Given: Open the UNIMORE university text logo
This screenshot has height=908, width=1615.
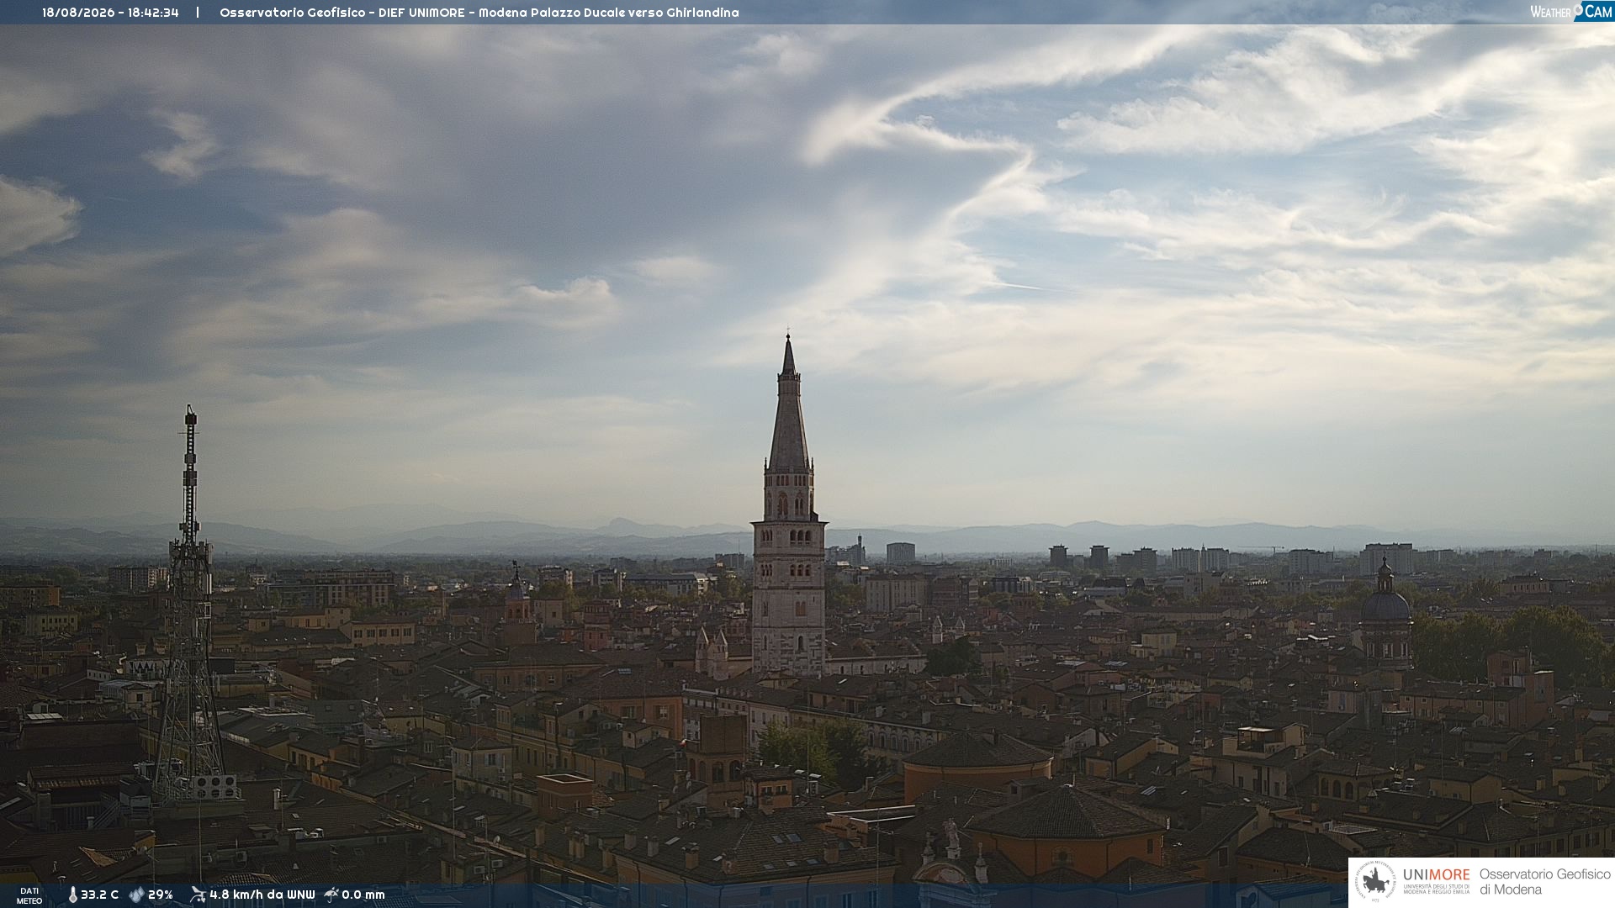Looking at the screenshot, I should (x=1437, y=881).
